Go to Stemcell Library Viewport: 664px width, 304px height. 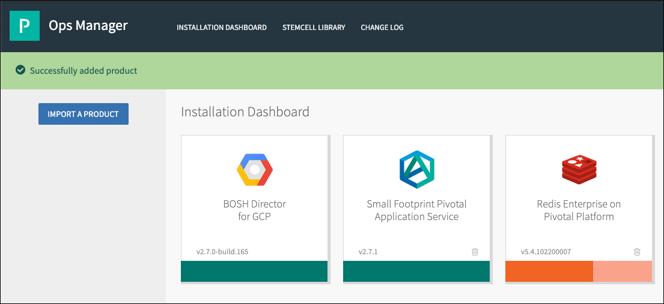pyautogui.click(x=314, y=28)
